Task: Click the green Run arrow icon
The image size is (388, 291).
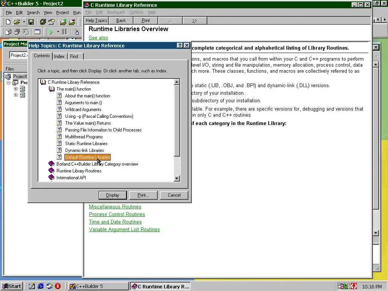Action: [51, 32]
